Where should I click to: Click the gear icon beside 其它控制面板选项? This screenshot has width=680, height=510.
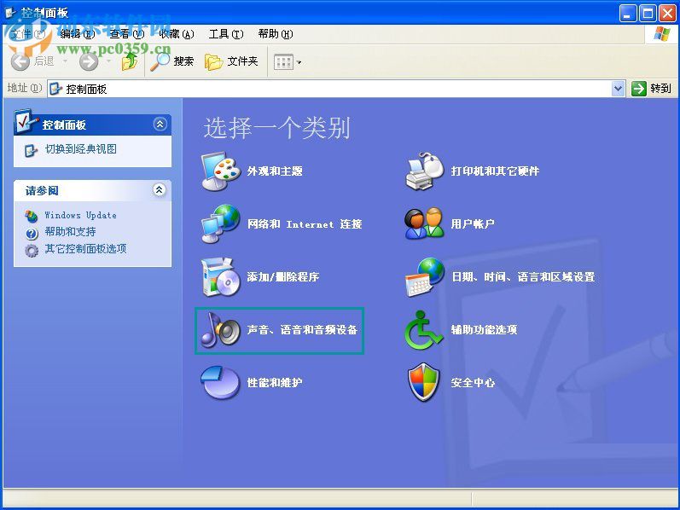(x=32, y=250)
